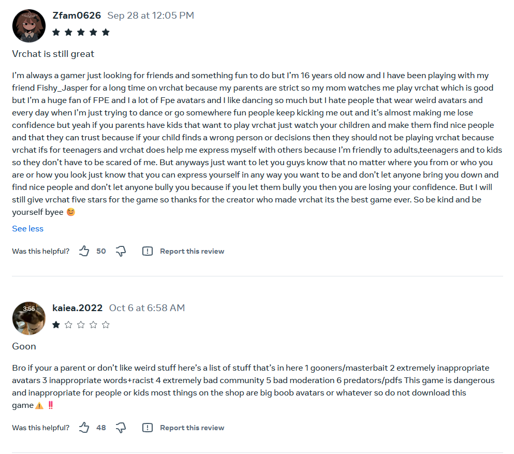Click "Report this review" under kaiea.2022's review
Screen dimensions: 514x454
tap(192, 428)
